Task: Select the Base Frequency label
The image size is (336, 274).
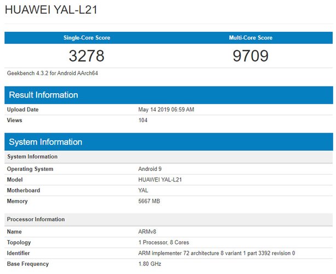Action: pyautogui.click(x=27, y=264)
